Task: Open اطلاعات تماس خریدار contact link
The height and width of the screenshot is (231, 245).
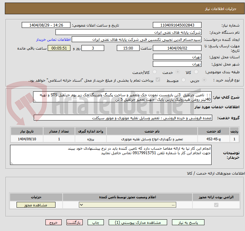Action: (54, 40)
